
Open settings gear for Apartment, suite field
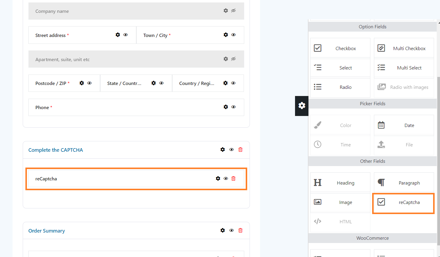click(x=226, y=59)
